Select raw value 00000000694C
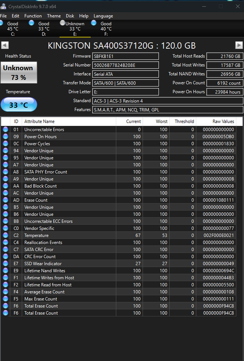244x361 pixels. [218, 270]
